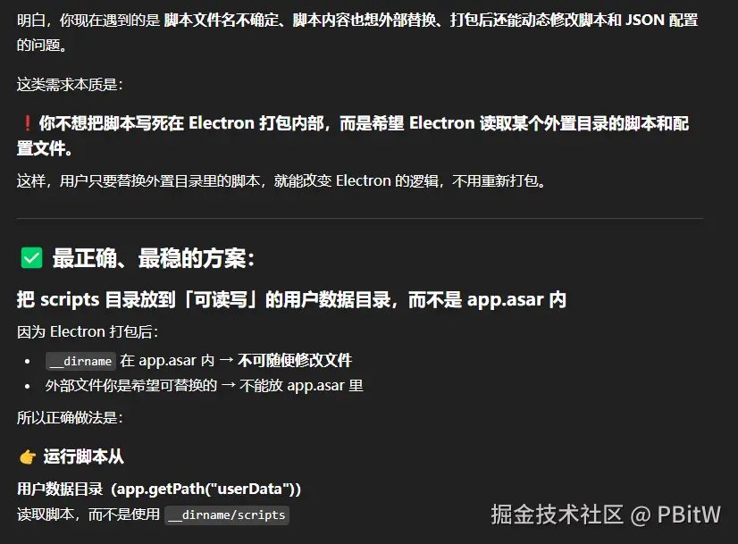Click the green checkmark emoji
738x544 pixels.
click(31, 258)
